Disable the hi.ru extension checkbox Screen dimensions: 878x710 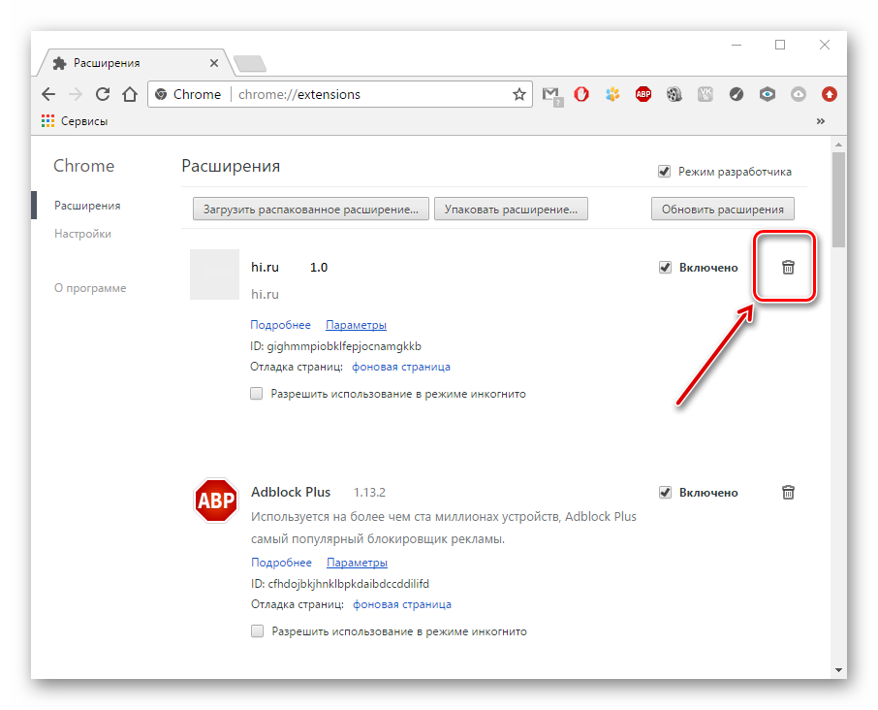click(x=665, y=268)
